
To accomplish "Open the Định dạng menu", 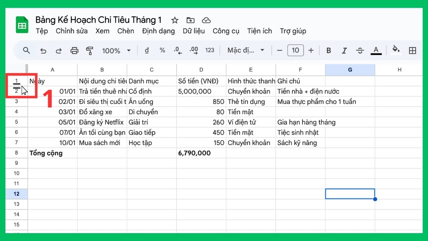I will click(x=158, y=31).
